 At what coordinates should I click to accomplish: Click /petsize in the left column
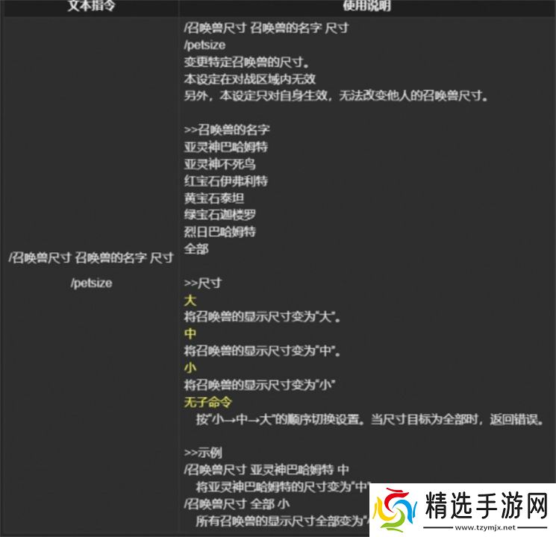coord(91,283)
